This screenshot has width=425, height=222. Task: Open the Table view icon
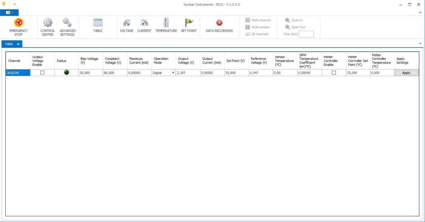tap(98, 23)
